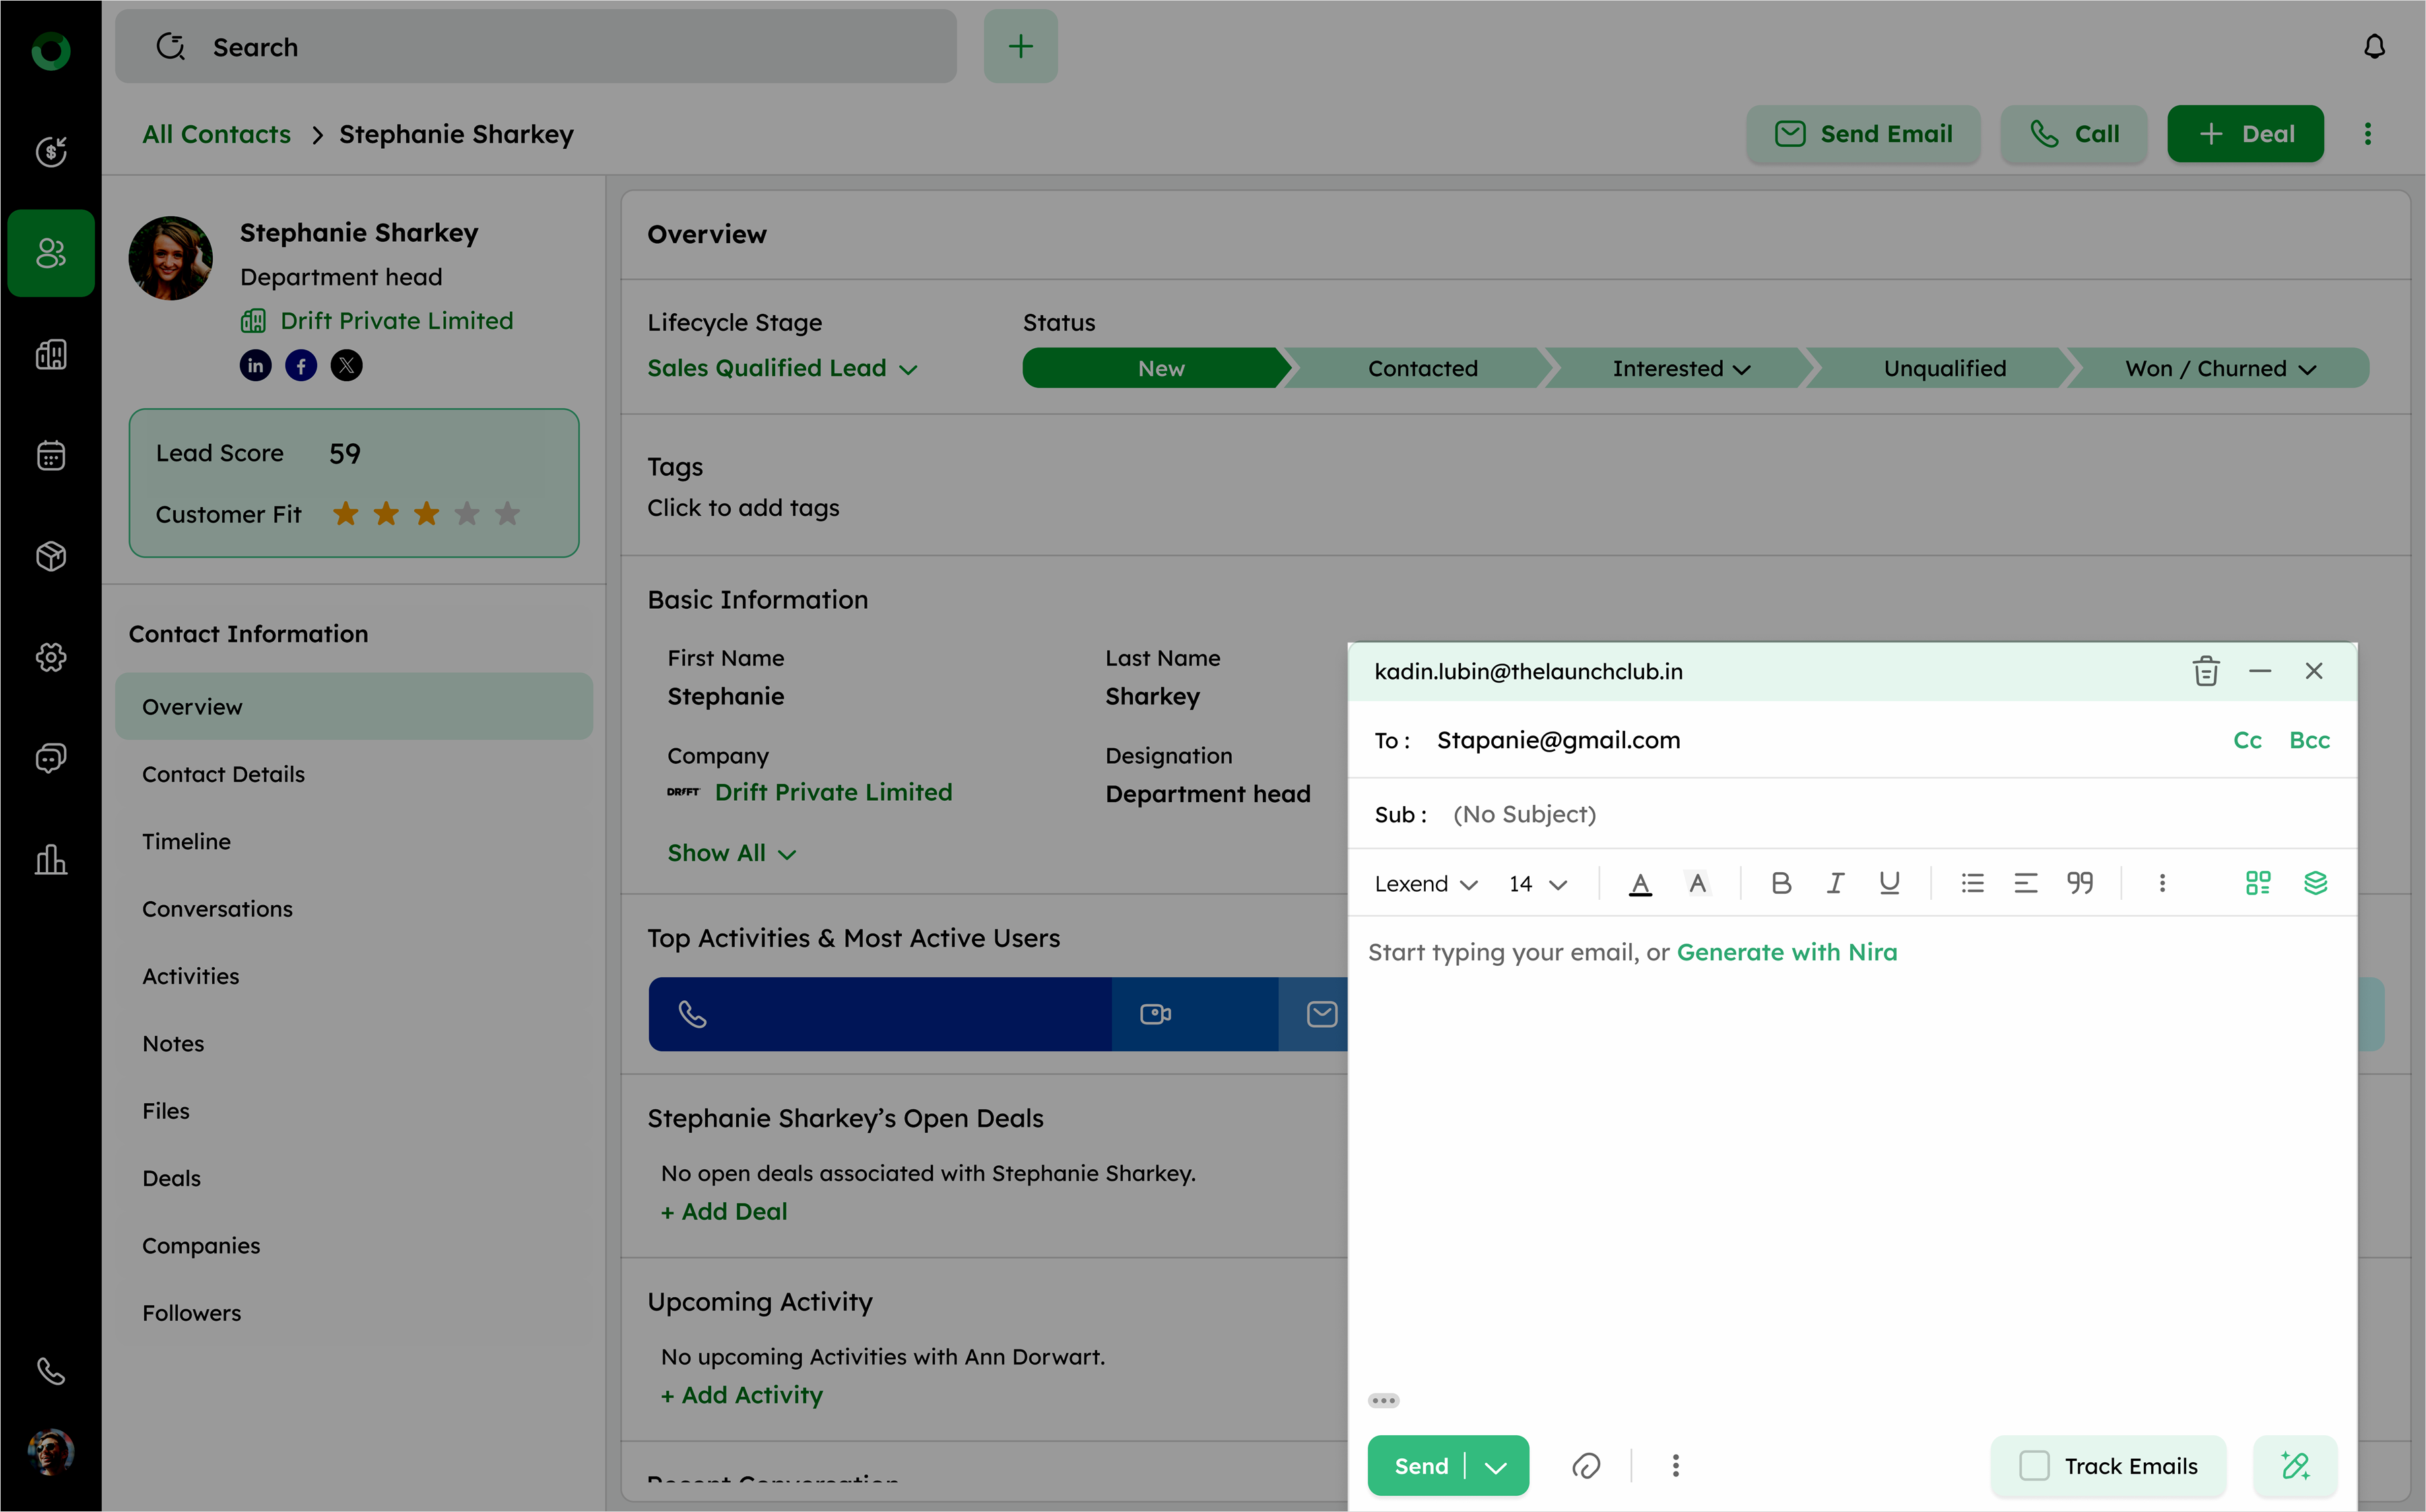This screenshot has height=1512, width=2426.
Task: Click the trash icon to discard the email draft
Action: point(2205,671)
